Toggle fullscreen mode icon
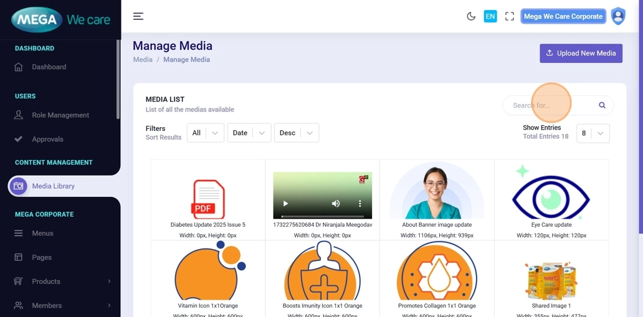The width and height of the screenshot is (643, 317). 510,16
